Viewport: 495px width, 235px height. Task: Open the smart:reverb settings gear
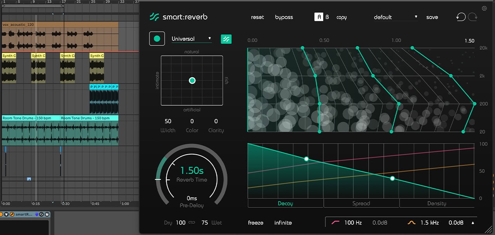(x=484, y=8)
